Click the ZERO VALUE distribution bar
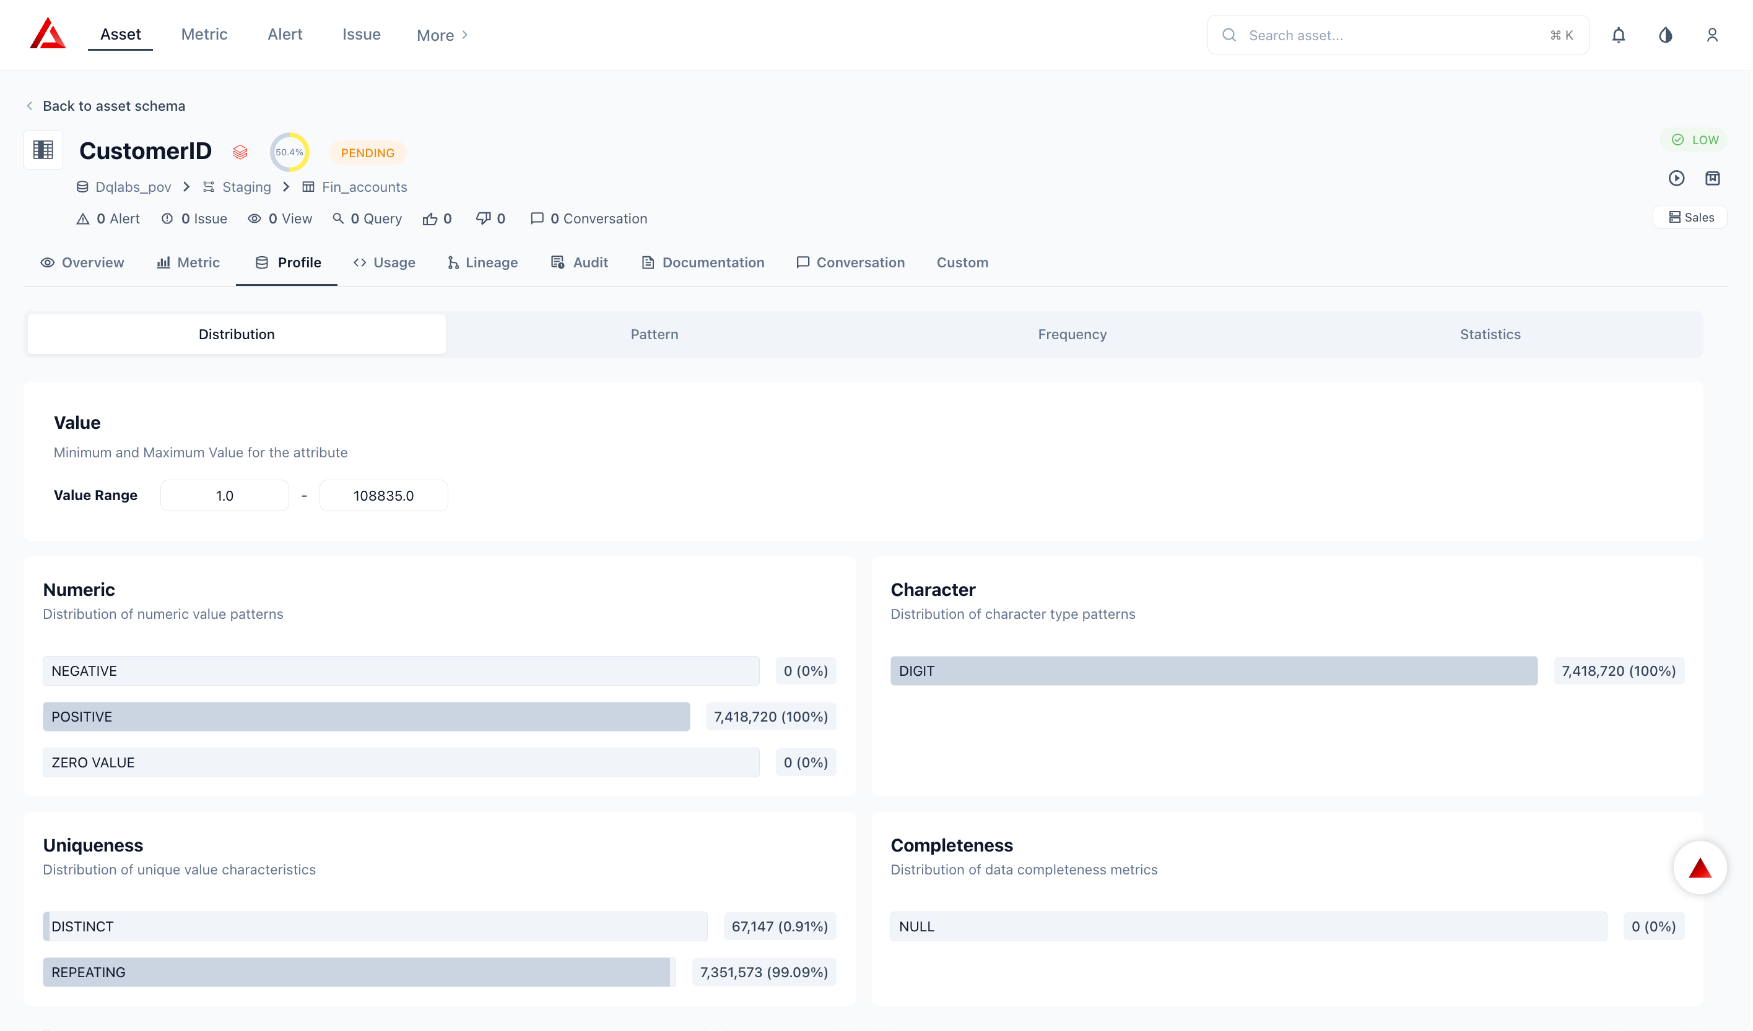The height and width of the screenshot is (1031, 1753). (401, 762)
